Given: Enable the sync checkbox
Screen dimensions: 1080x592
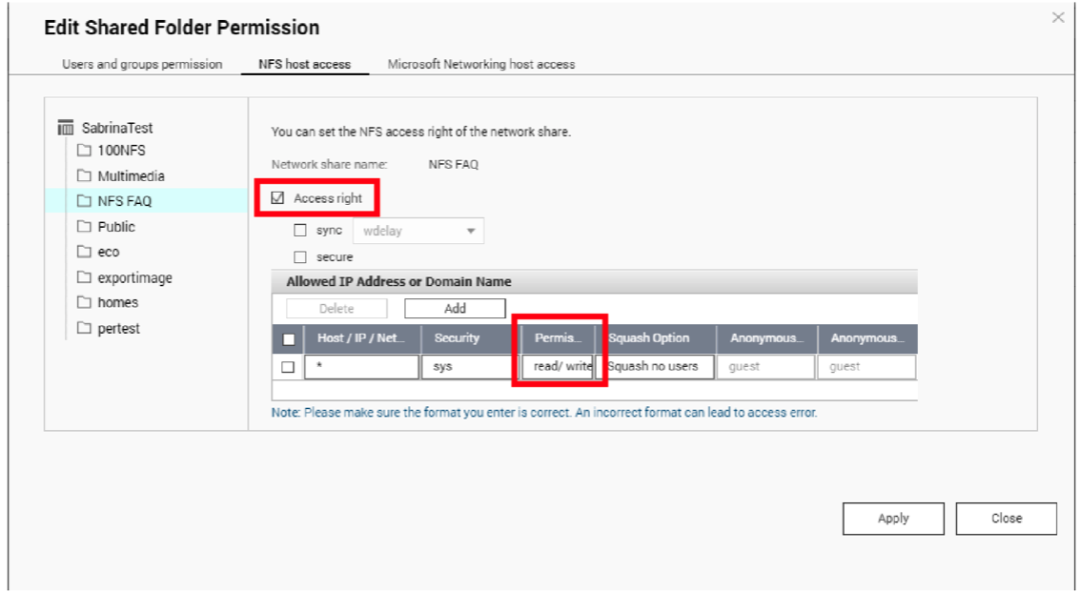Looking at the screenshot, I should point(300,231).
